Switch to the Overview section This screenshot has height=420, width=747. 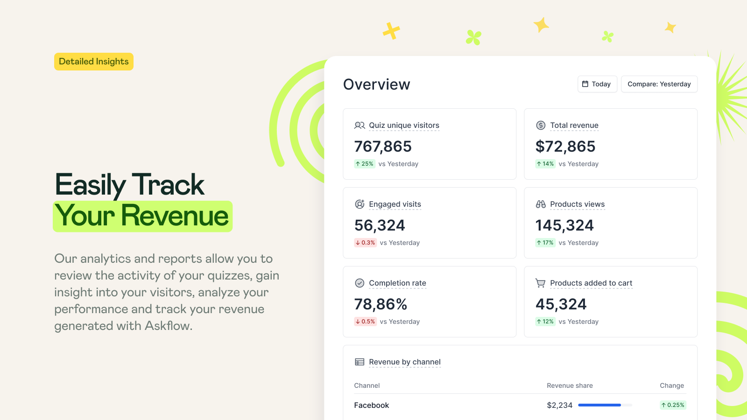coord(377,84)
